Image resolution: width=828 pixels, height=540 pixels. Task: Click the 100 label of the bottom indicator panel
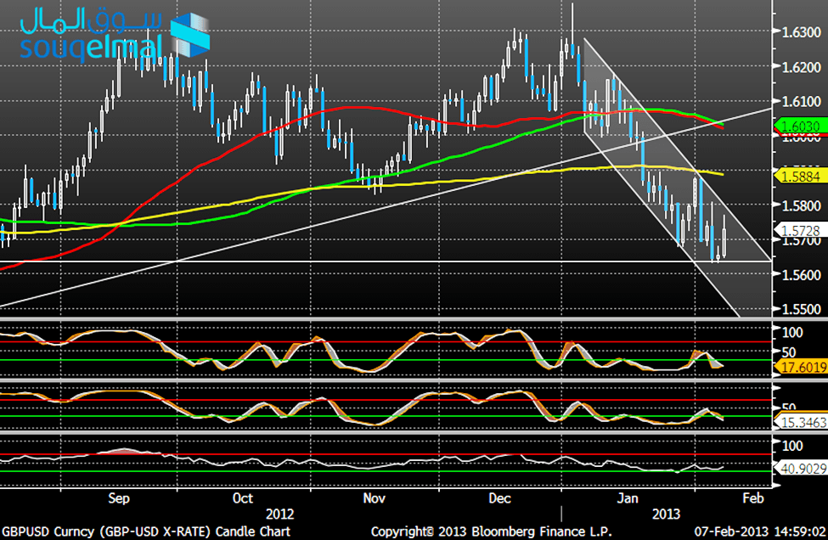click(792, 446)
